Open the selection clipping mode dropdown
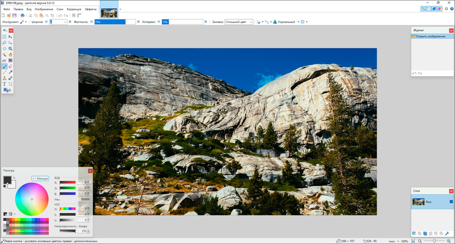Viewport: 455px width, 244px height. 304,22
